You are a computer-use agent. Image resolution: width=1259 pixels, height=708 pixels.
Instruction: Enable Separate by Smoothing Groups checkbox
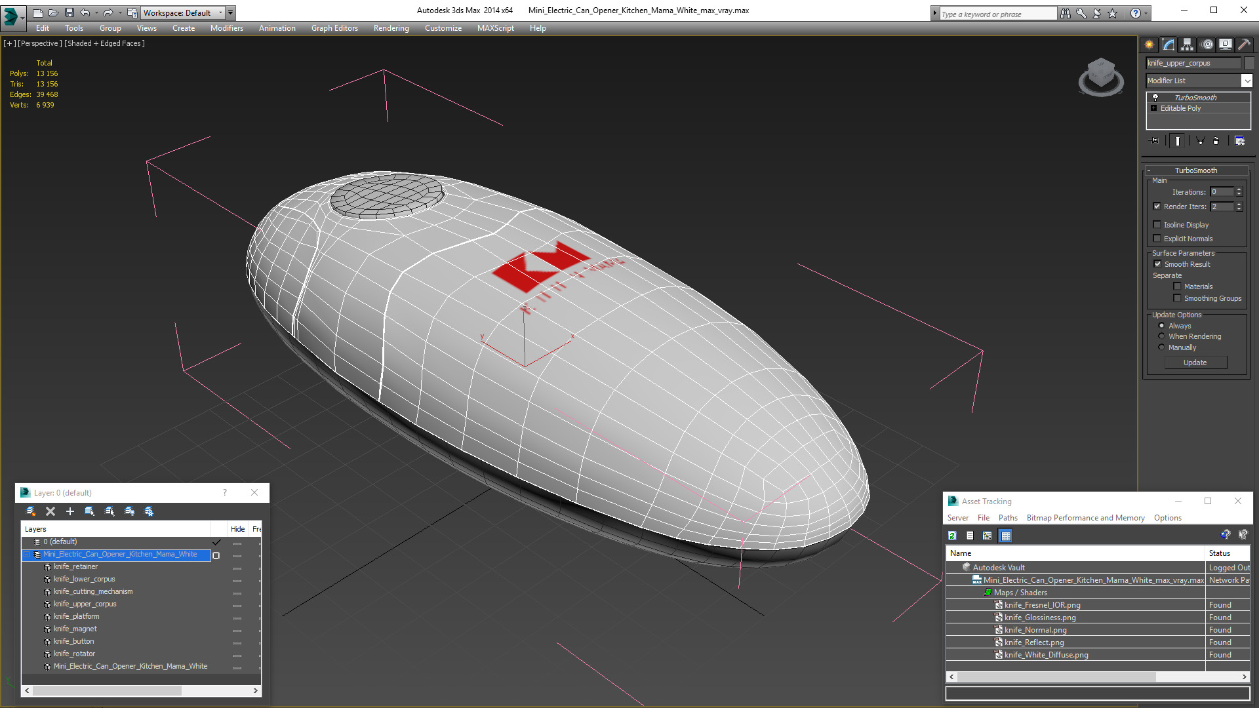tap(1177, 298)
